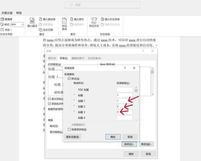Open the APA citation style dropdown
201x161 pixels.
[17, 25]
